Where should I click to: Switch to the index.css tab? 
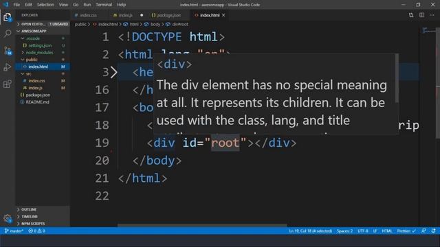click(89, 15)
